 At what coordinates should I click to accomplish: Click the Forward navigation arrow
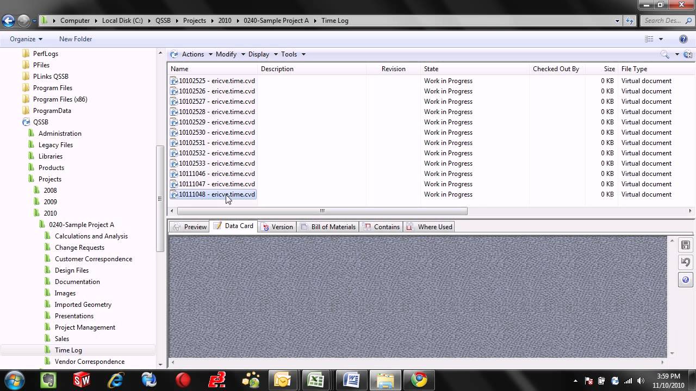pos(23,21)
